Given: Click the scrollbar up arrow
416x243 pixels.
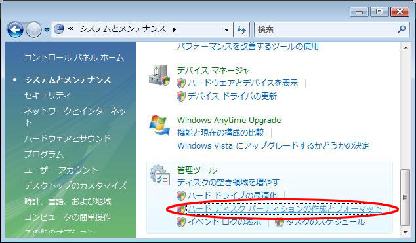Looking at the screenshot, I should pyautogui.click(x=405, y=48).
